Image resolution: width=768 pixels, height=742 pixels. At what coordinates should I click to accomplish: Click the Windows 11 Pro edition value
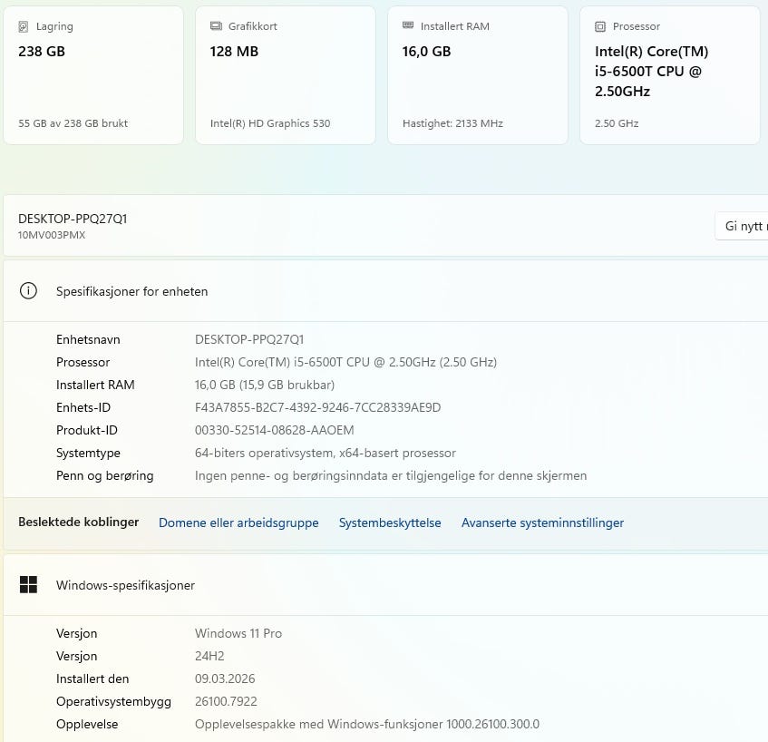coord(238,633)
